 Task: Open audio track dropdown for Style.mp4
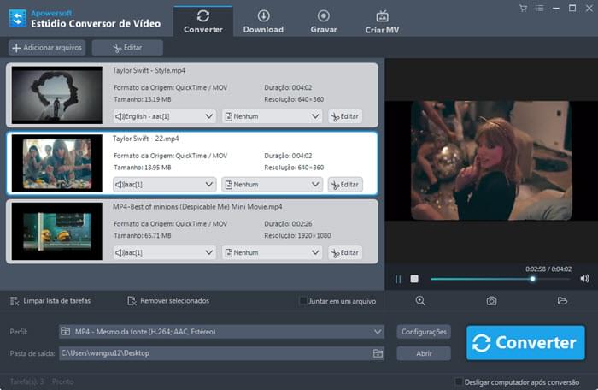tap(164, 116)
